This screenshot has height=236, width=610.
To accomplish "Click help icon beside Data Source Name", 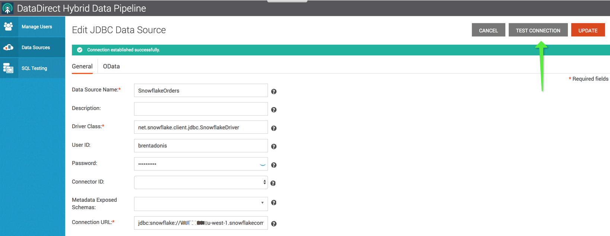I will [274, 91].
